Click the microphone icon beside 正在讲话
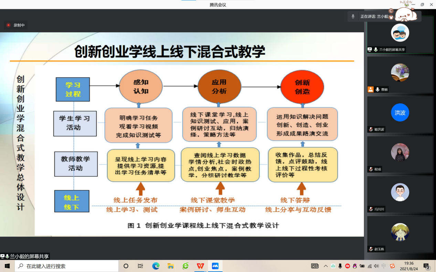Screen dimensions: 436x272 pyautogui.click(x=353, y=16)
